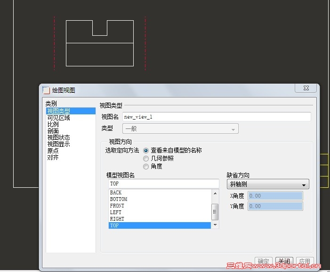Viewport: 330px width, 272px height.
Task: Open the 剖面 category
Action: tap(53, 131)
